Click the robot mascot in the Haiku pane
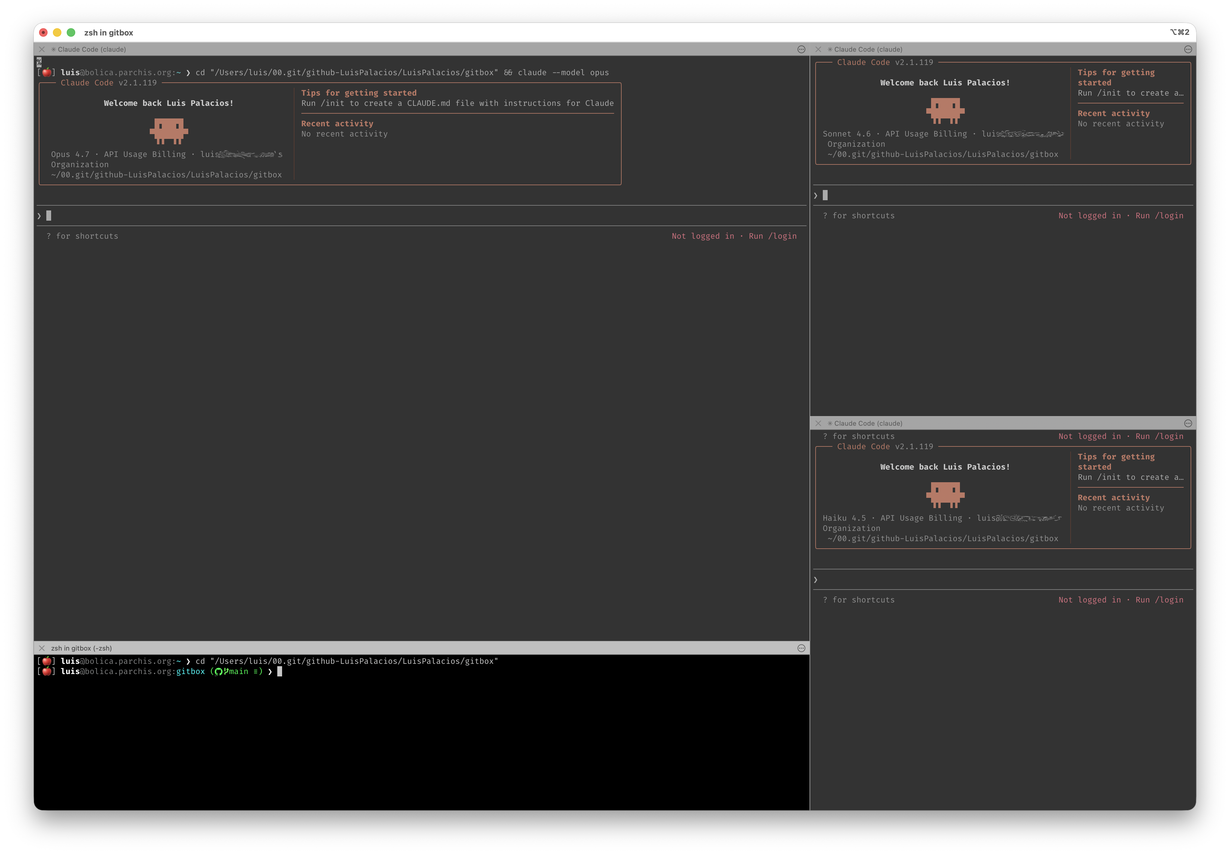 [x=945, y=495]
